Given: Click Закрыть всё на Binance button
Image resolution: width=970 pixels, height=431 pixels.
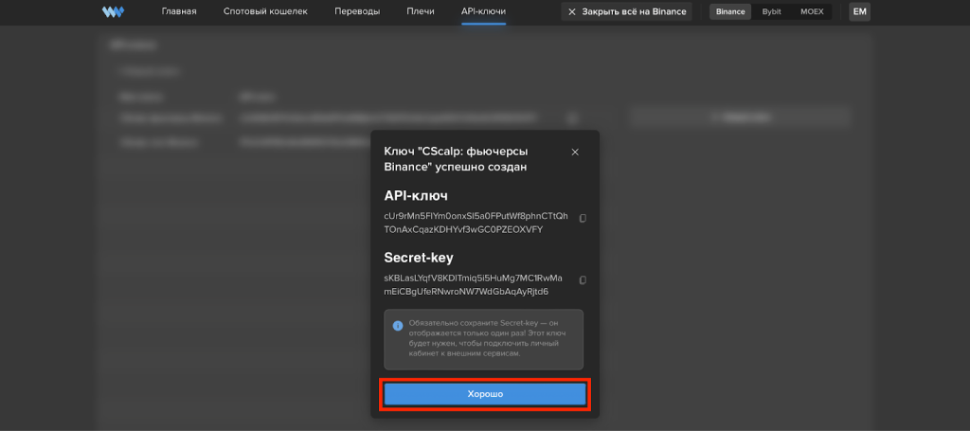Looking at the screenshot, I should click(627, 11).
